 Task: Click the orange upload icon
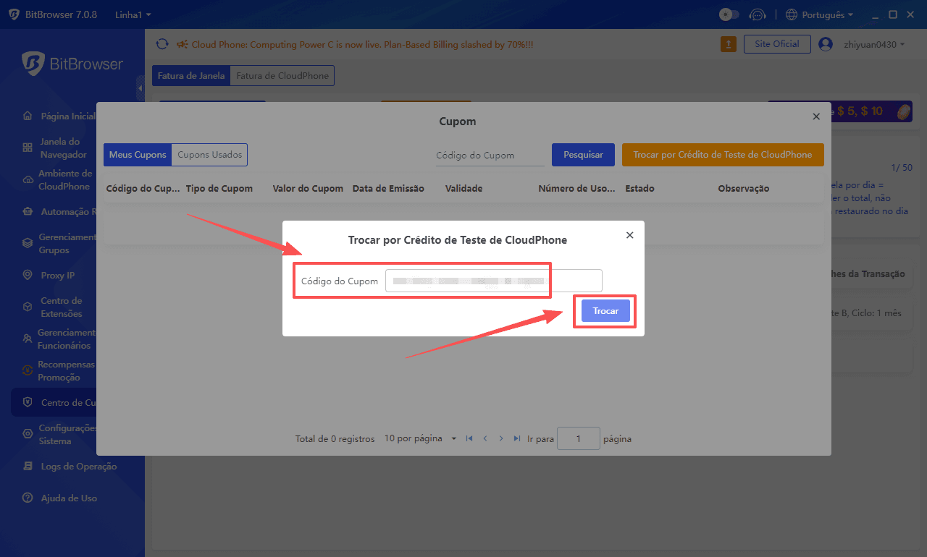729,44
